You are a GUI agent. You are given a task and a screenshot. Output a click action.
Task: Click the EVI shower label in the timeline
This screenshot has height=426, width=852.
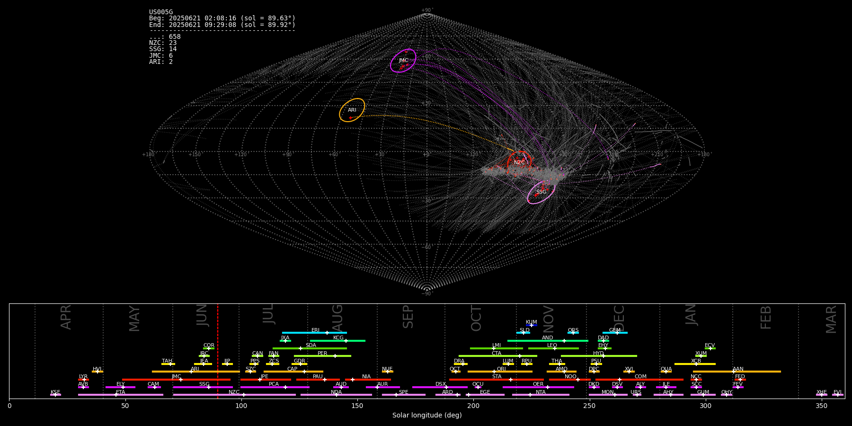(x=837, y=392)
